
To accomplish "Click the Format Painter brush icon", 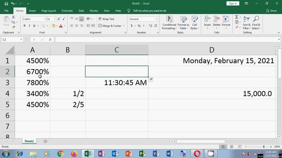I will point(13,27).
